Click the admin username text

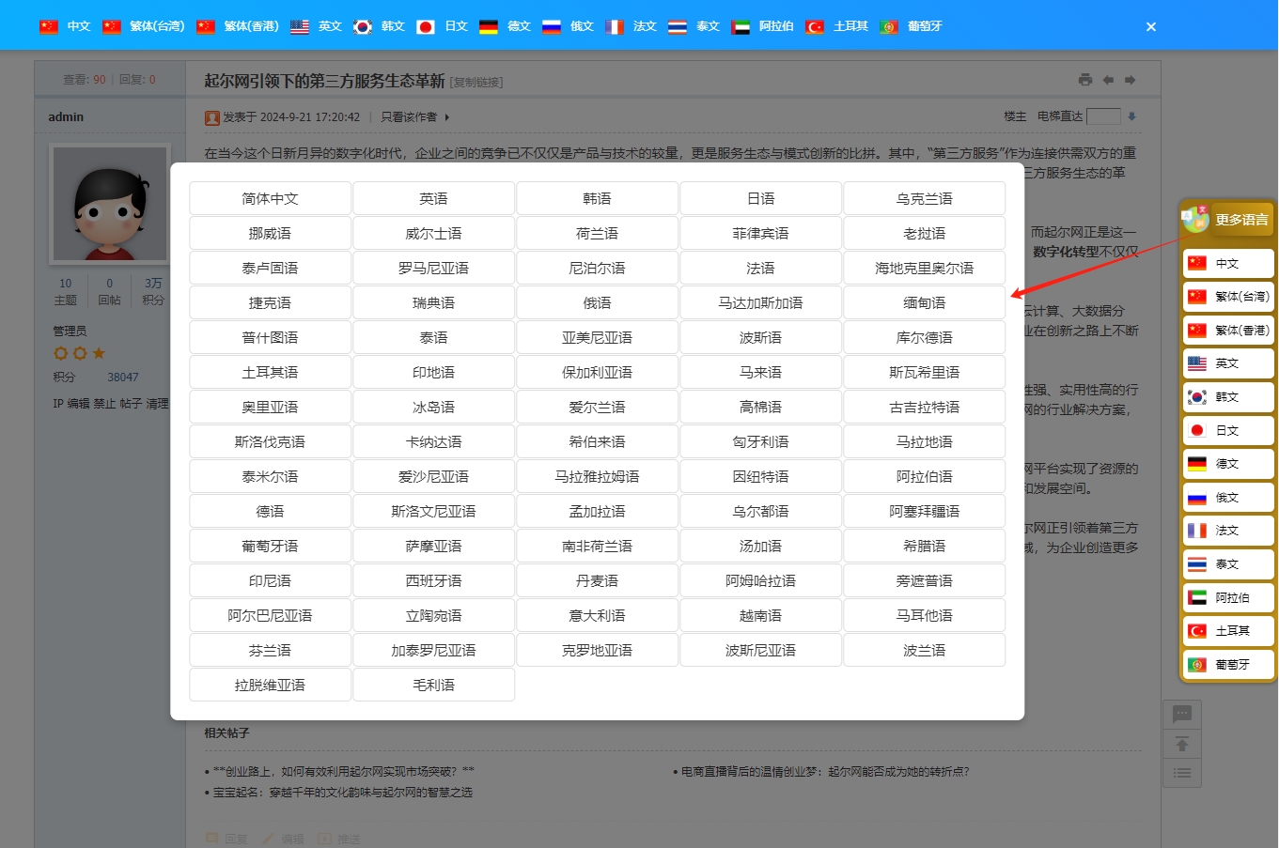coord(66,117)
